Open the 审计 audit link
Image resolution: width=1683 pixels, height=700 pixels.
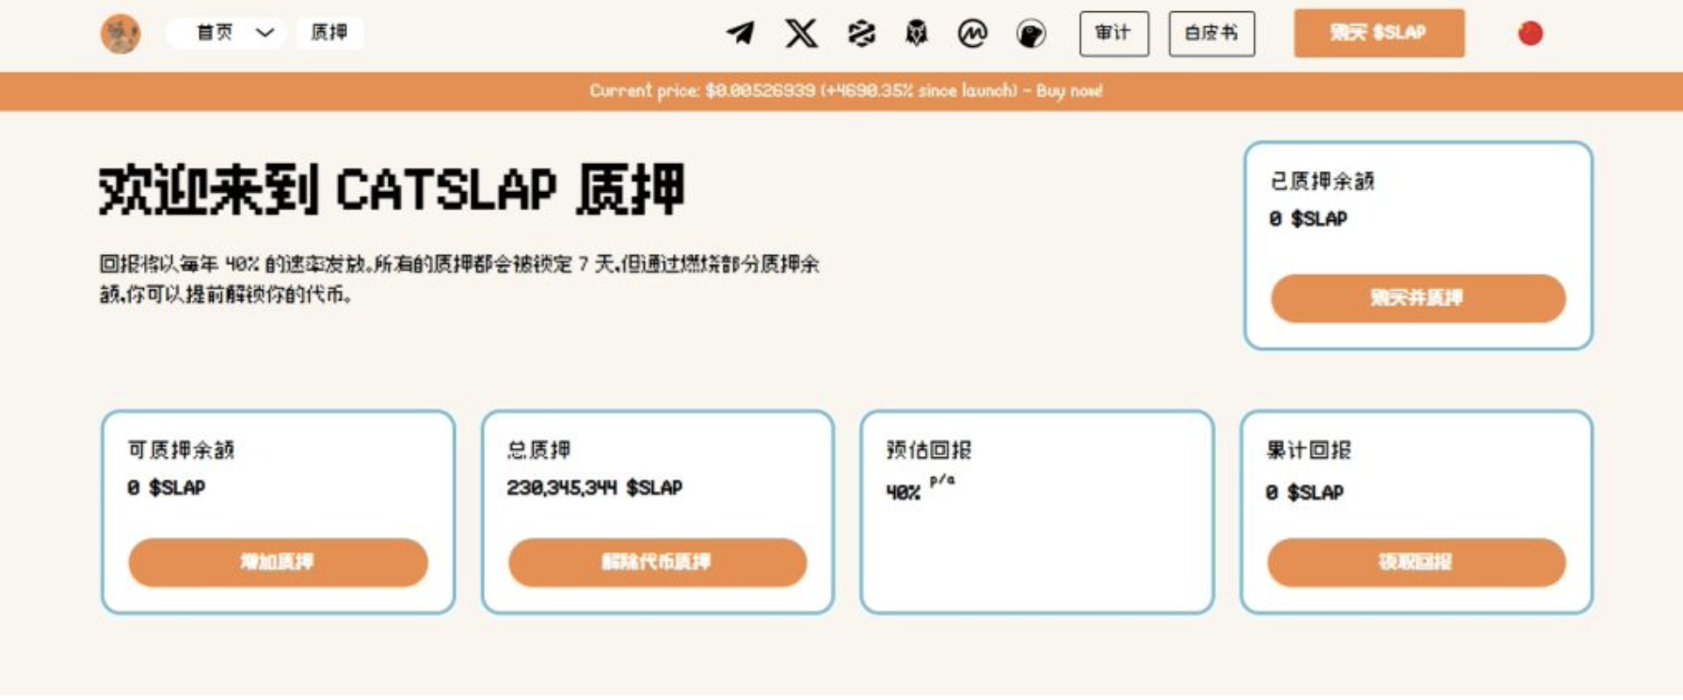tap(1114, 34)
